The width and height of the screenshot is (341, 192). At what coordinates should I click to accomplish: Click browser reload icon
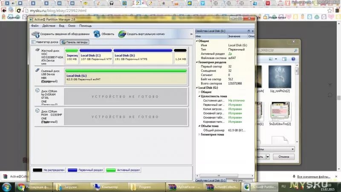tap(18, 10)
